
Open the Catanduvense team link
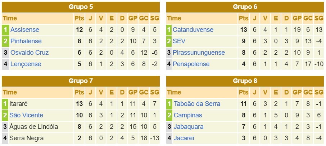[193, 30]
